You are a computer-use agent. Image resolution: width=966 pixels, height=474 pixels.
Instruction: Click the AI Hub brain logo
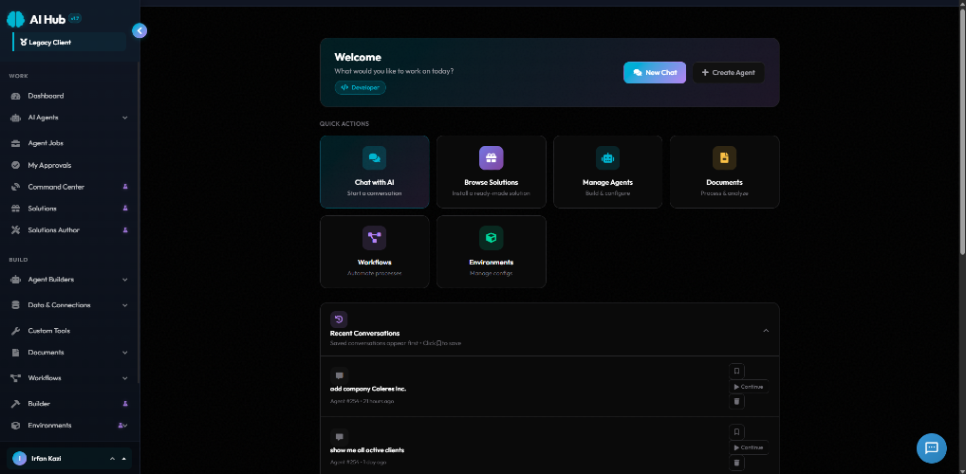click(15, 19)
